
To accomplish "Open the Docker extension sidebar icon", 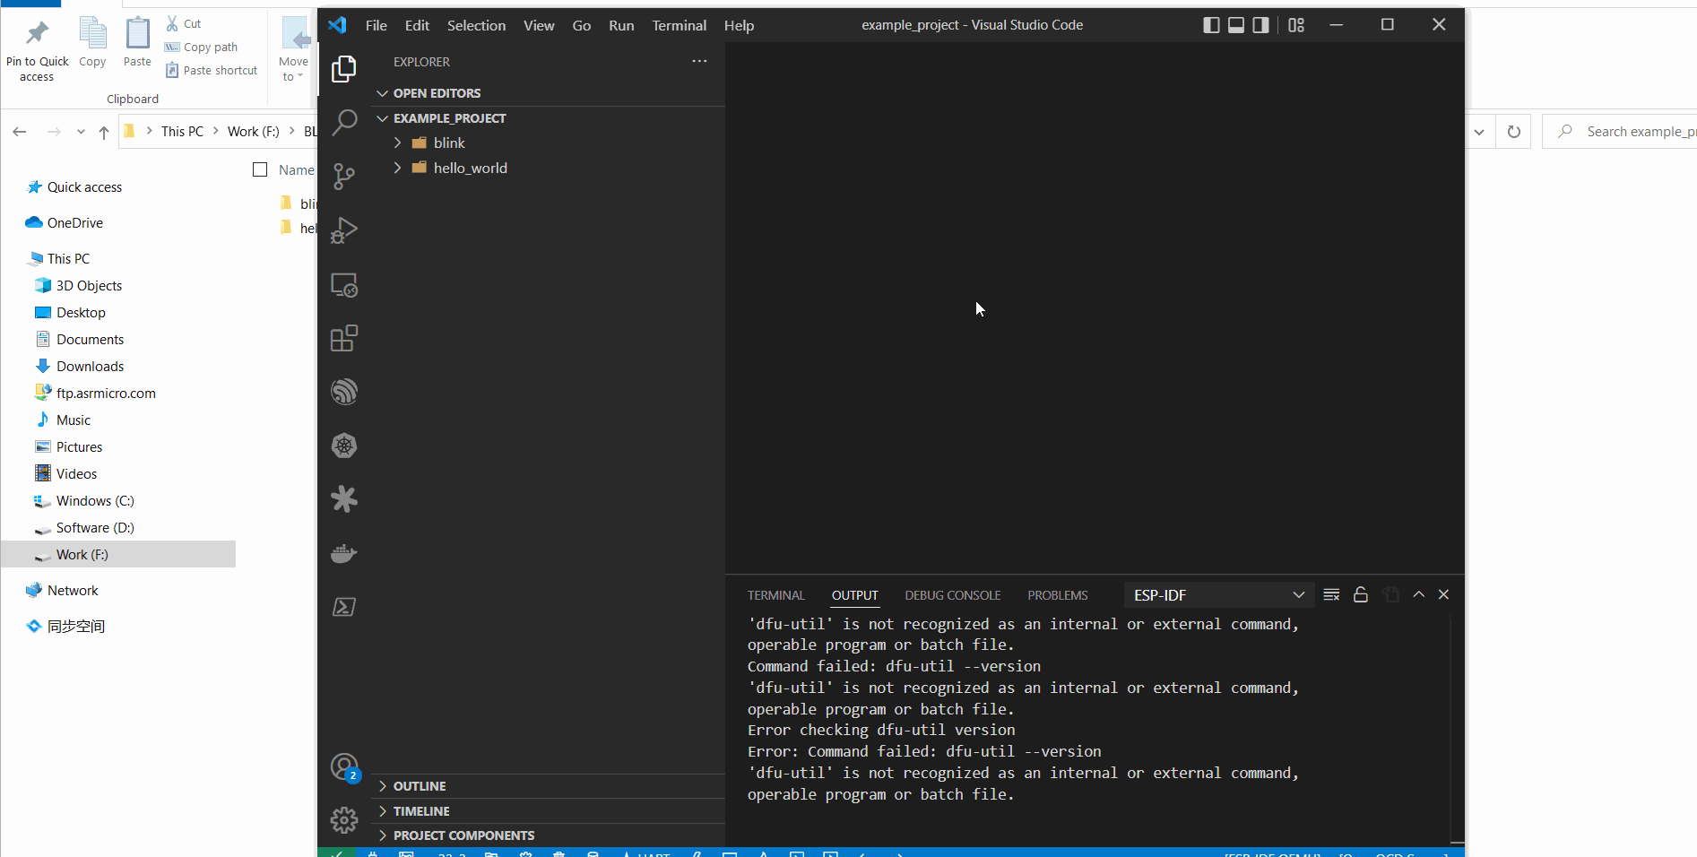I will tap(343, 553).
